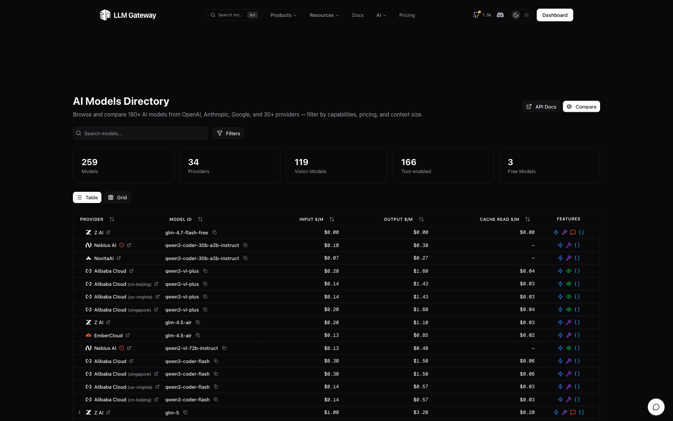Image resolution: width=673 pixels, height=421 pixels.
Task: Click the Z AI logo in glm-4.5-air row
Action: click(88, 322)
